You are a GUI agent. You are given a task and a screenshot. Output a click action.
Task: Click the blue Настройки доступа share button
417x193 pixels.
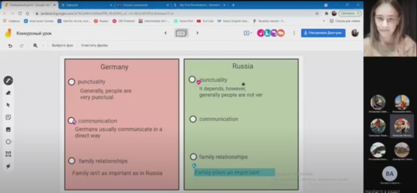pos(323,33)
